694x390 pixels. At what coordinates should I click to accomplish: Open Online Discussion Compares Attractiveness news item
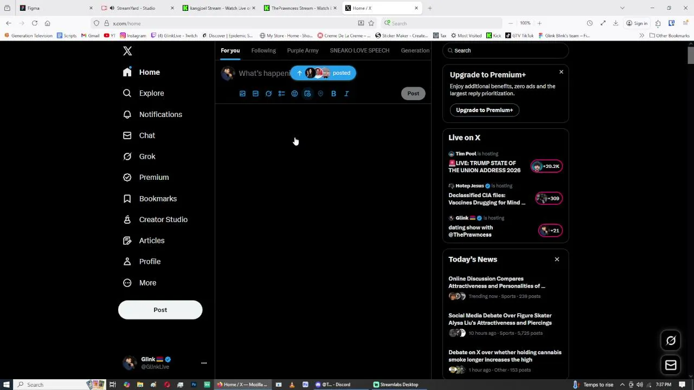click(497, 282)
